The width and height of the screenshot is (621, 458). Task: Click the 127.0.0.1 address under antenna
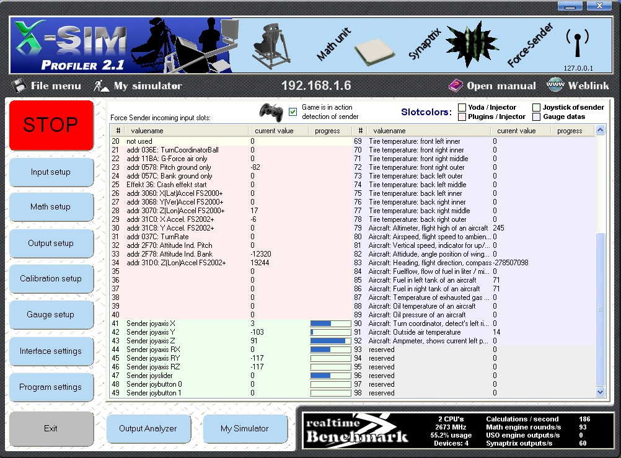[578, 68]
